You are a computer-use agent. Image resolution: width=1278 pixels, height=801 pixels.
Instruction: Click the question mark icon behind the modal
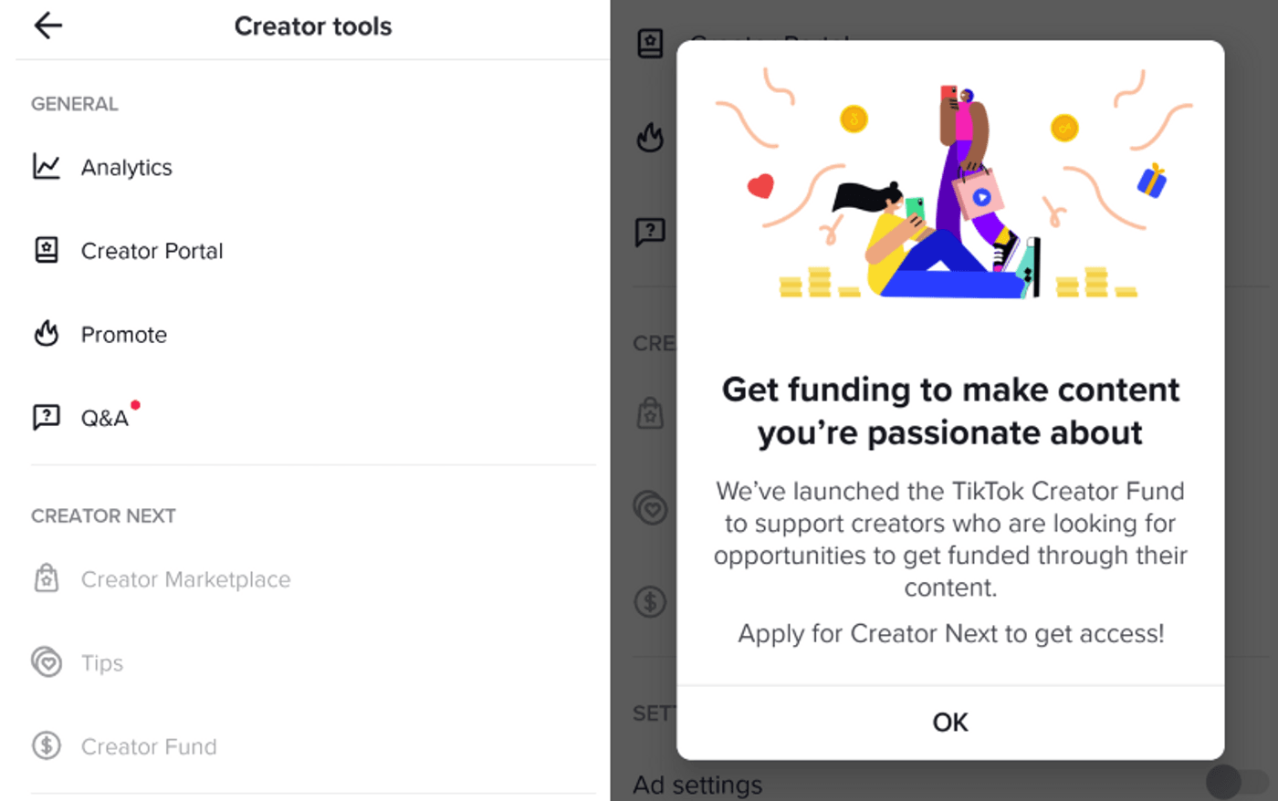coord(651,232)
